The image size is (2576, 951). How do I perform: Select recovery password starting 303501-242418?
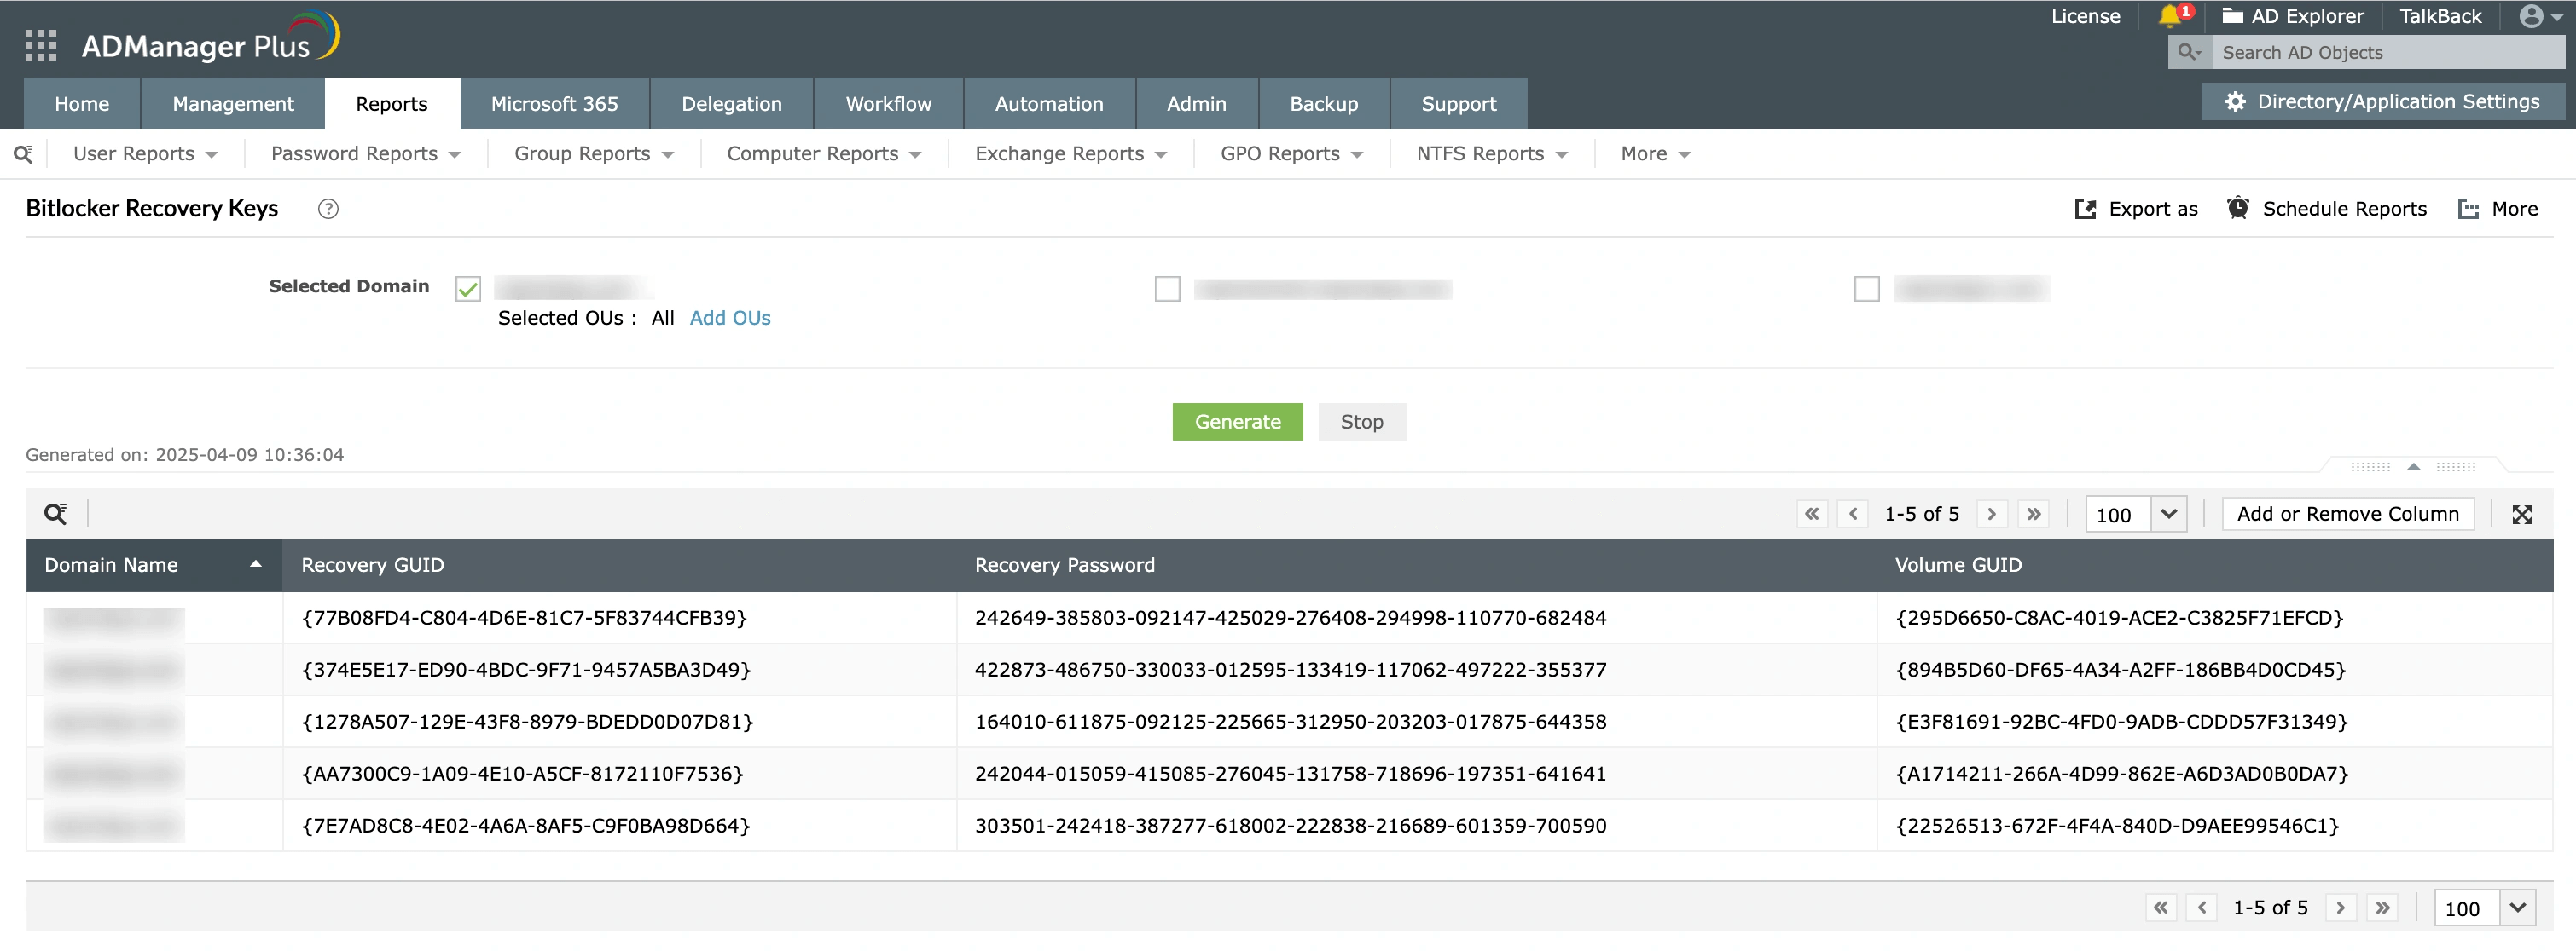click(1290, 825)
